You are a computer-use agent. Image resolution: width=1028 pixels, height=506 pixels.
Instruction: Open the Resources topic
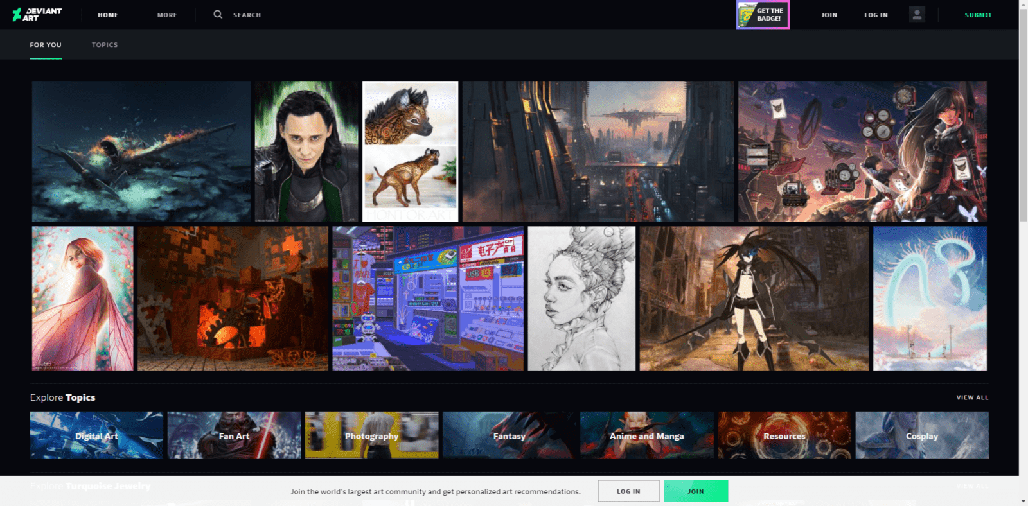pyautogui.click(x=784, y=435)
